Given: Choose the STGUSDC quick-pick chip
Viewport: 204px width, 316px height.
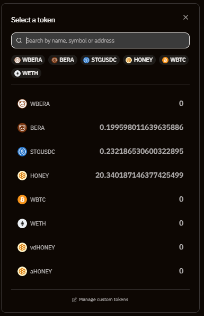Looking at the screenshot, I should (100, 60).
